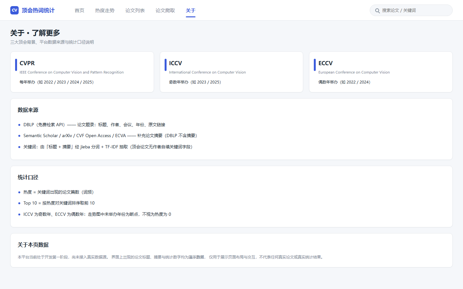Viewport: 463px width, 289px height.
Task: Click the bold 演示数据 text
Action: (196, 257)
